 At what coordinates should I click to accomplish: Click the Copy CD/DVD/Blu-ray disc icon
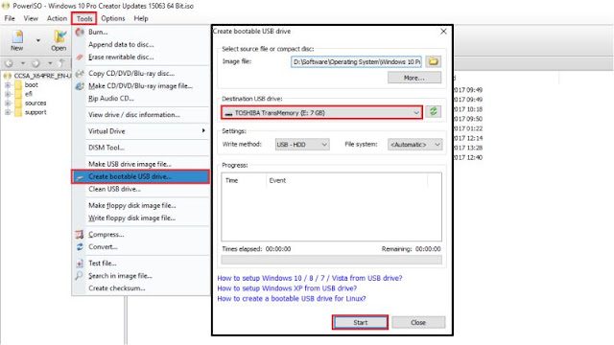coord(80,74)
